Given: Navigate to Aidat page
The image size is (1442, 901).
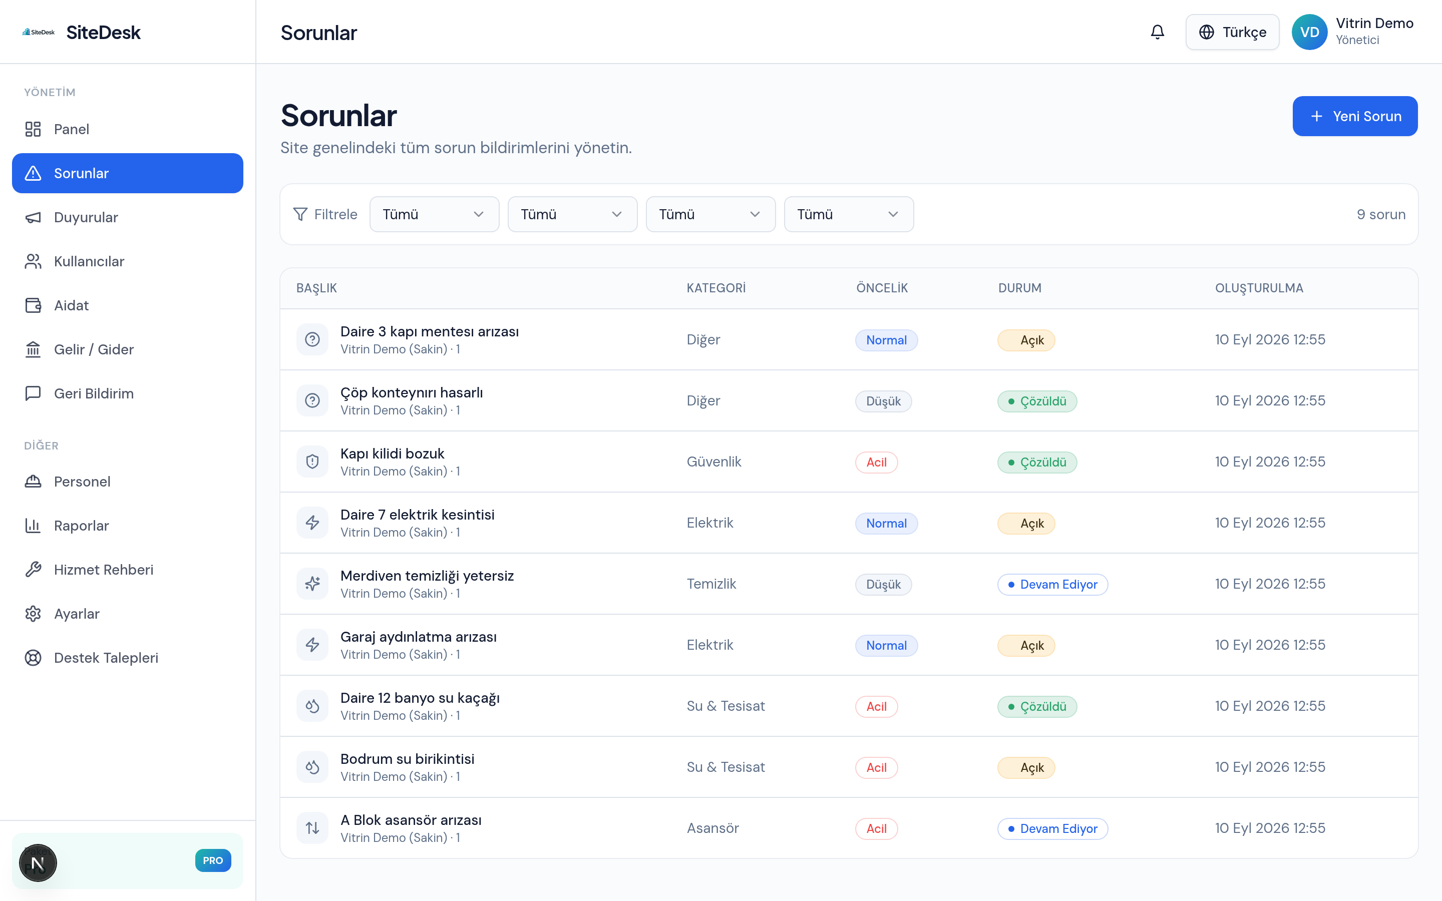Looking at the screenshot, I should pos(128,306).
